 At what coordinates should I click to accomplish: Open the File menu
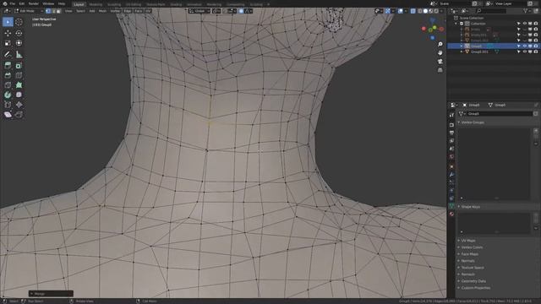[x=13, y=3]
